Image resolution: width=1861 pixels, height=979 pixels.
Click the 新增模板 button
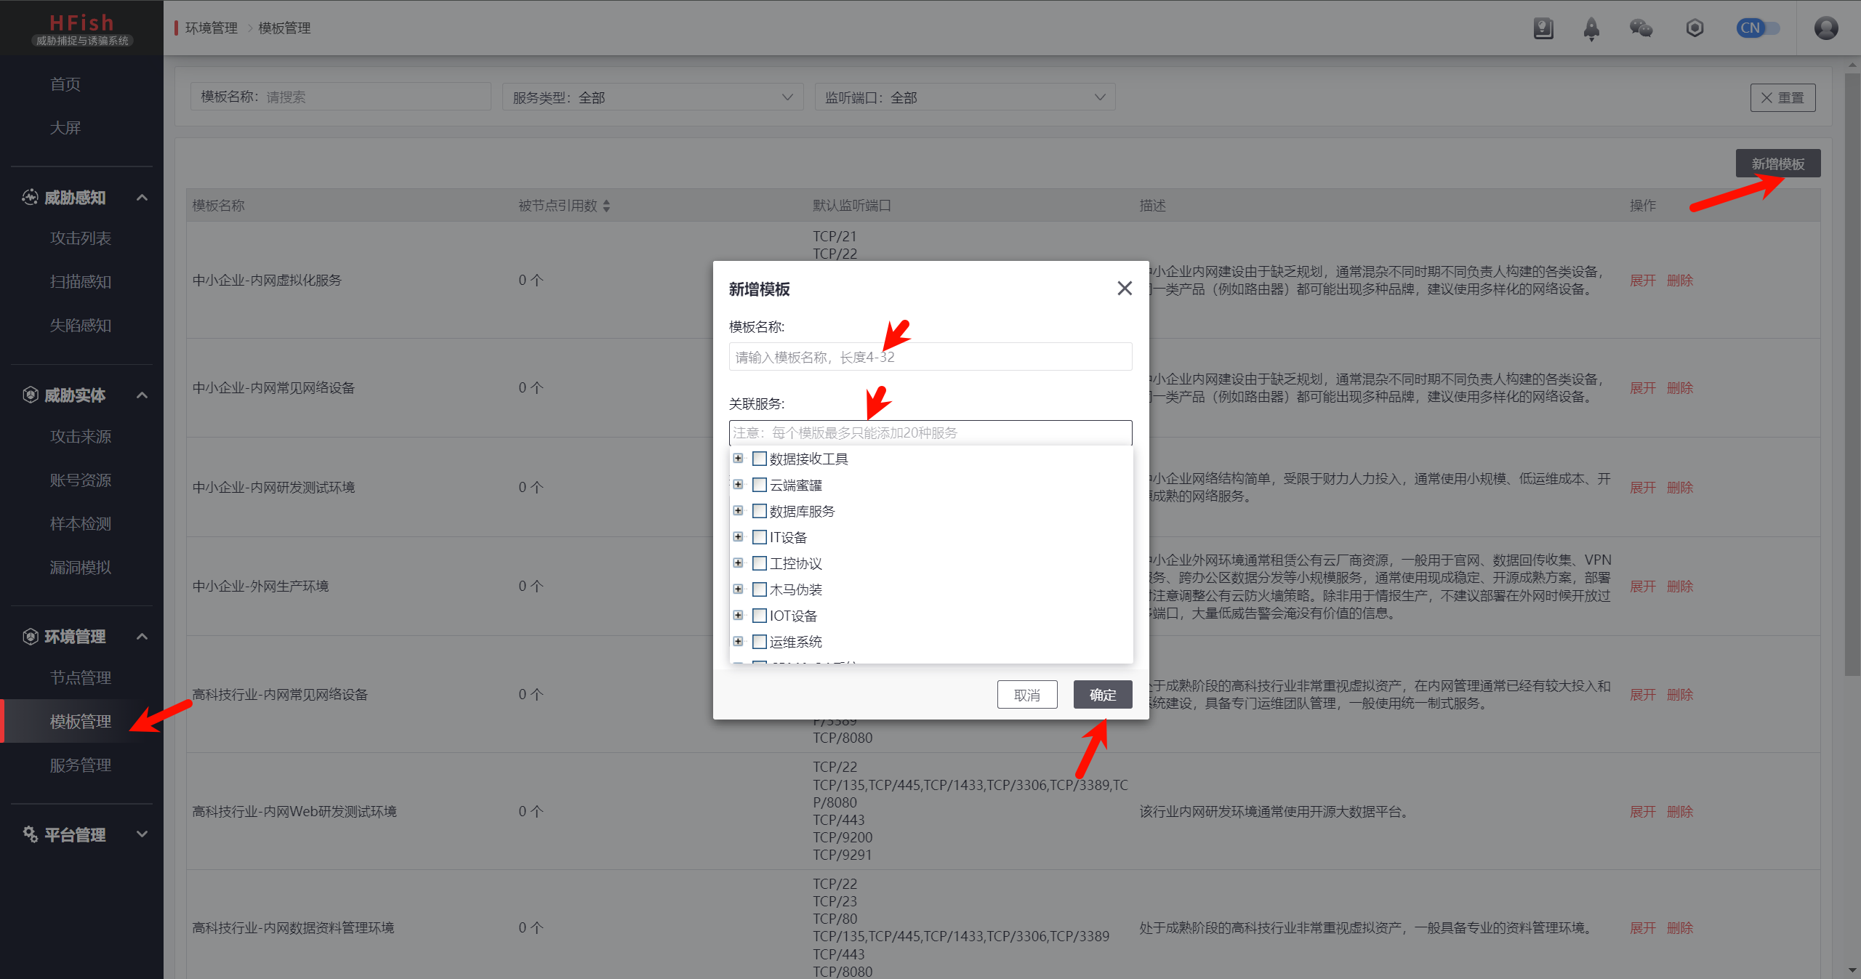coord(1778,164)
